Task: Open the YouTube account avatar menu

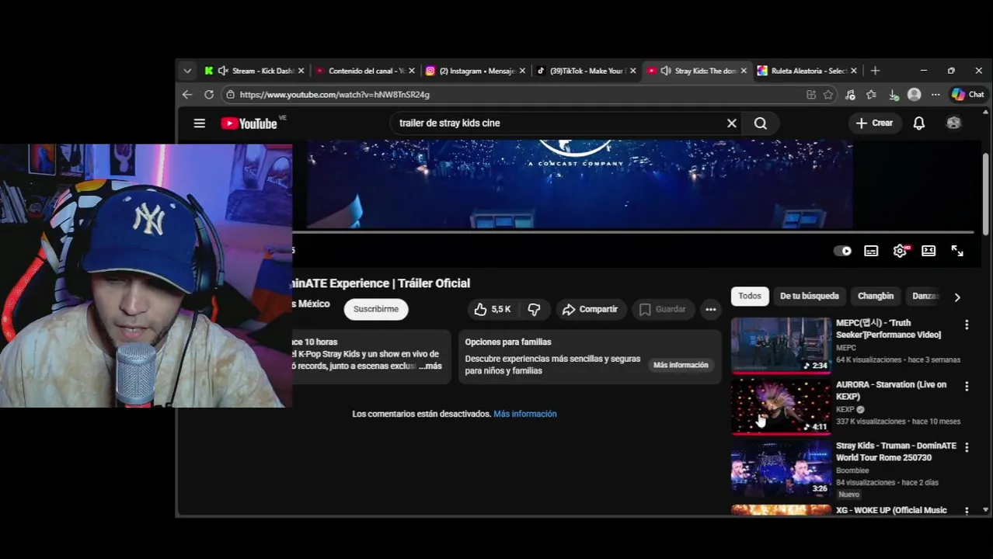Action: pos(953,123)
